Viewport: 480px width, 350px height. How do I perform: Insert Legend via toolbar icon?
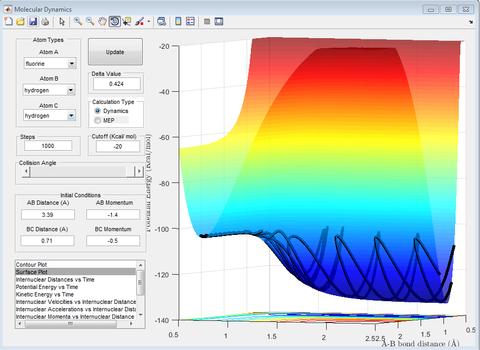(x=190, y=21)
